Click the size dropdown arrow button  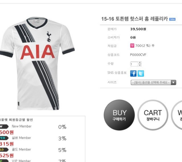(174, 82)
